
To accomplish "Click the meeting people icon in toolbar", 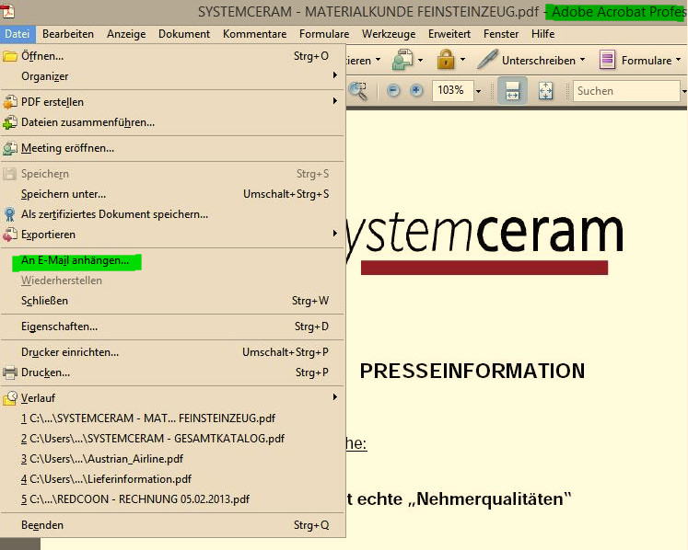I will (x=402, y=60).
